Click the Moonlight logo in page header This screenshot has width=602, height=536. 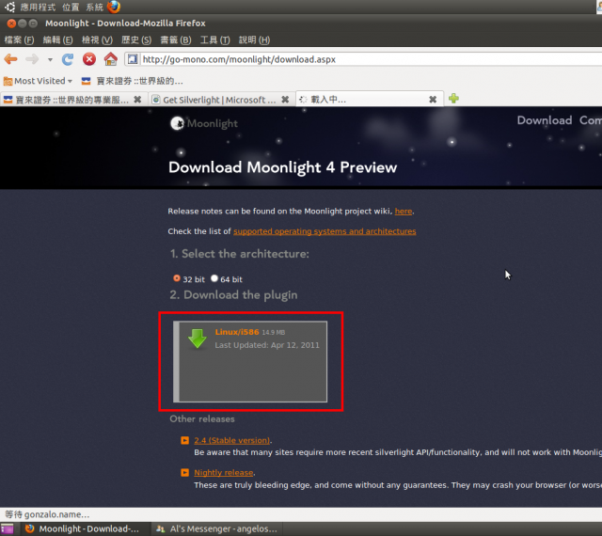coord(204,123)
